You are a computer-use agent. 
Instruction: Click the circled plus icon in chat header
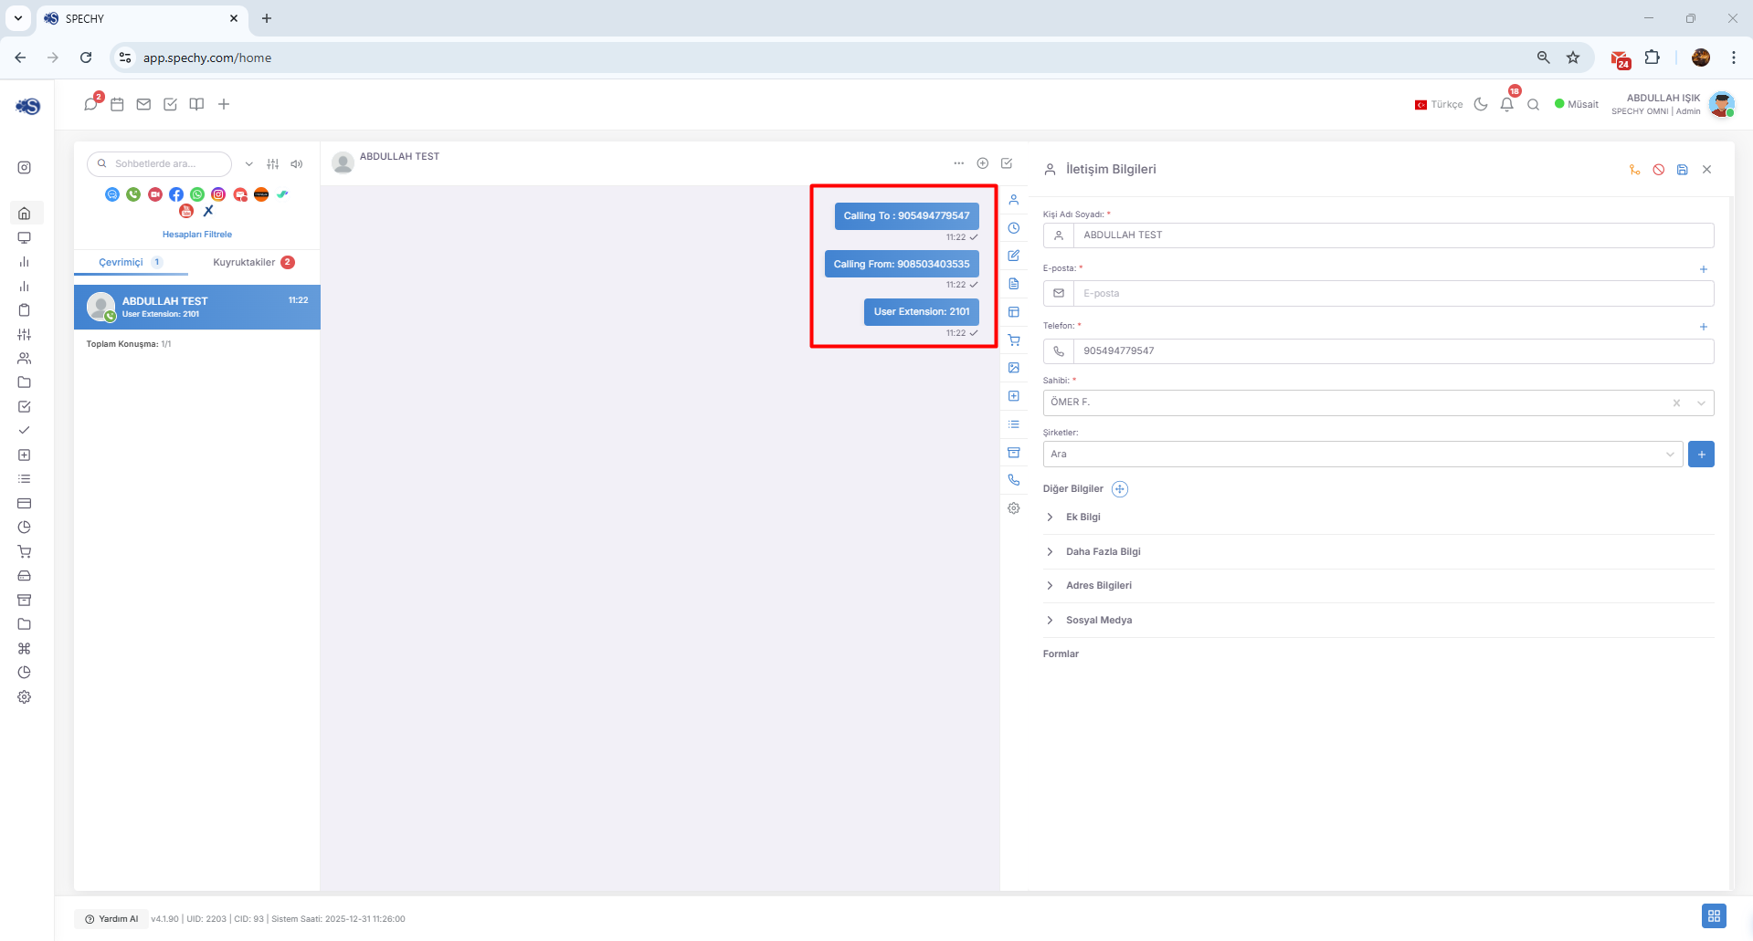click(x=983, y=163)
